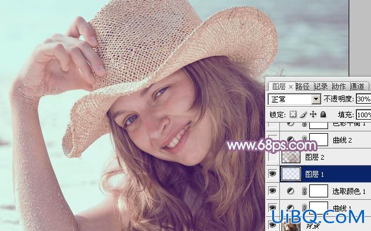Click the 曲线 2 mask link chain icon
Viewport: 371px width, 231px height.
pyautogui.click(x=305, y=139)
